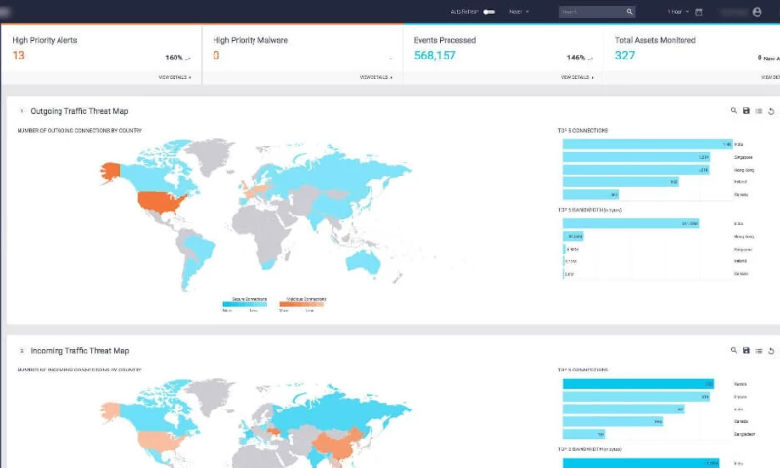The width and height of the screenshot is (780, 468).
Task: Select United States on outgoing map
Action: tap(159, 202)
